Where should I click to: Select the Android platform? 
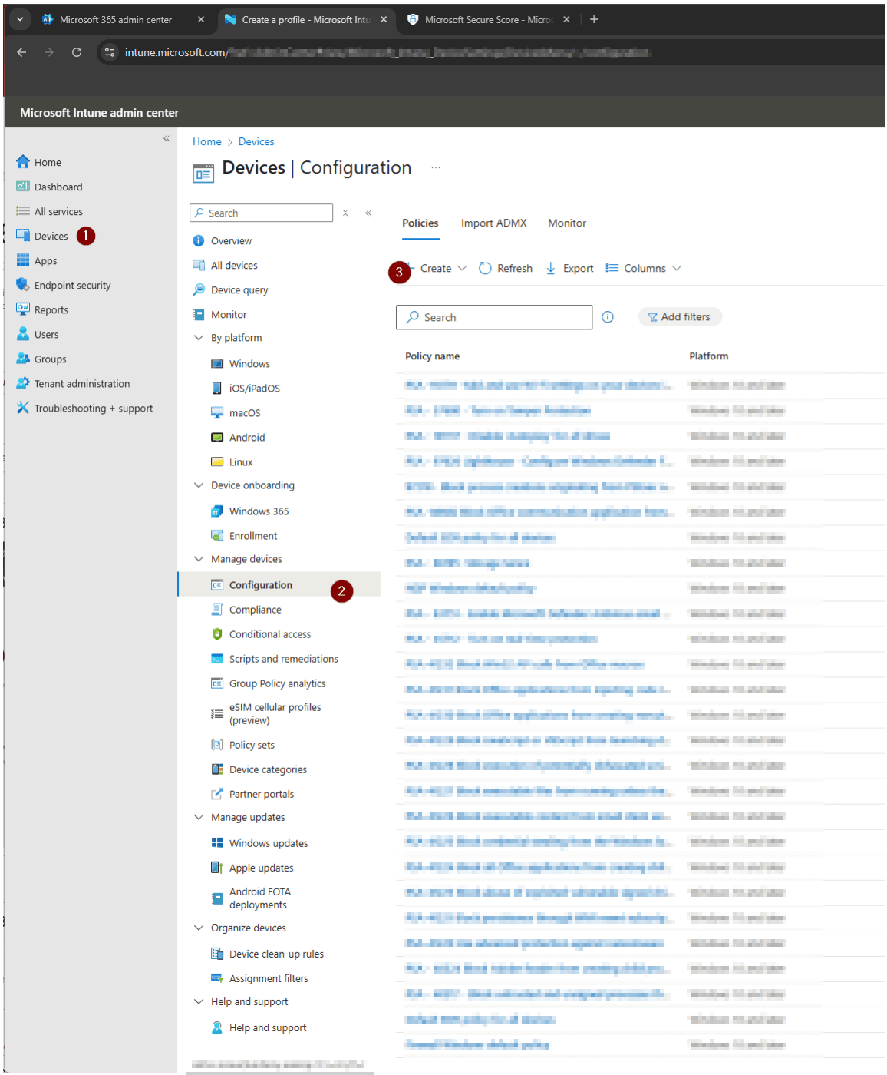[x=247, y=438]
